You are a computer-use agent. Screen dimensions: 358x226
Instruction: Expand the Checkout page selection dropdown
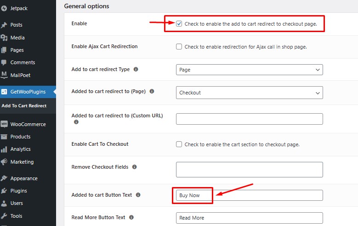249,93
